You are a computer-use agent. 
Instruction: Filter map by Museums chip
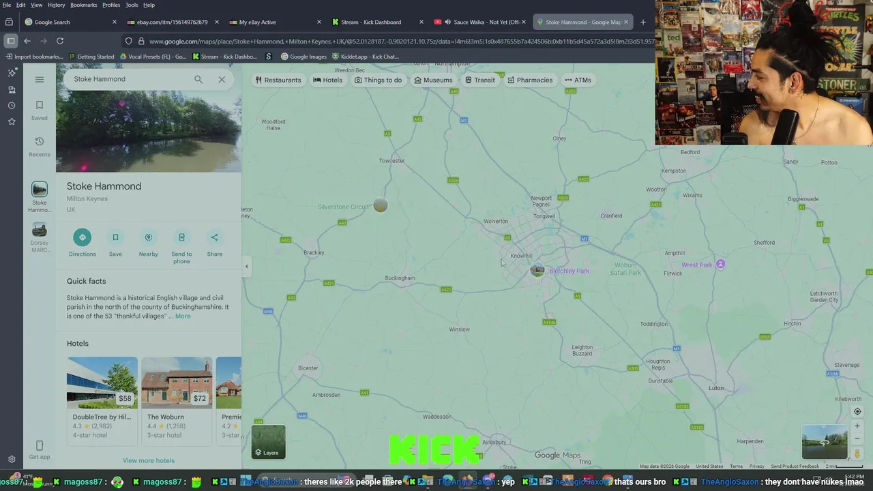[433, 80]
